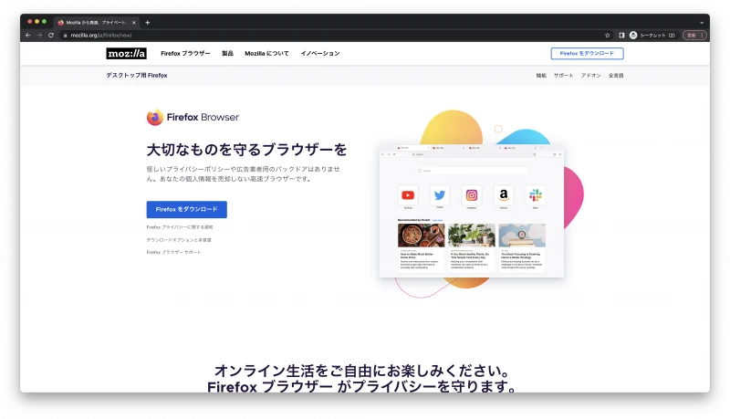
Task: Open the アドオン sub-navigation link
Action: click(x=590, y=76)
